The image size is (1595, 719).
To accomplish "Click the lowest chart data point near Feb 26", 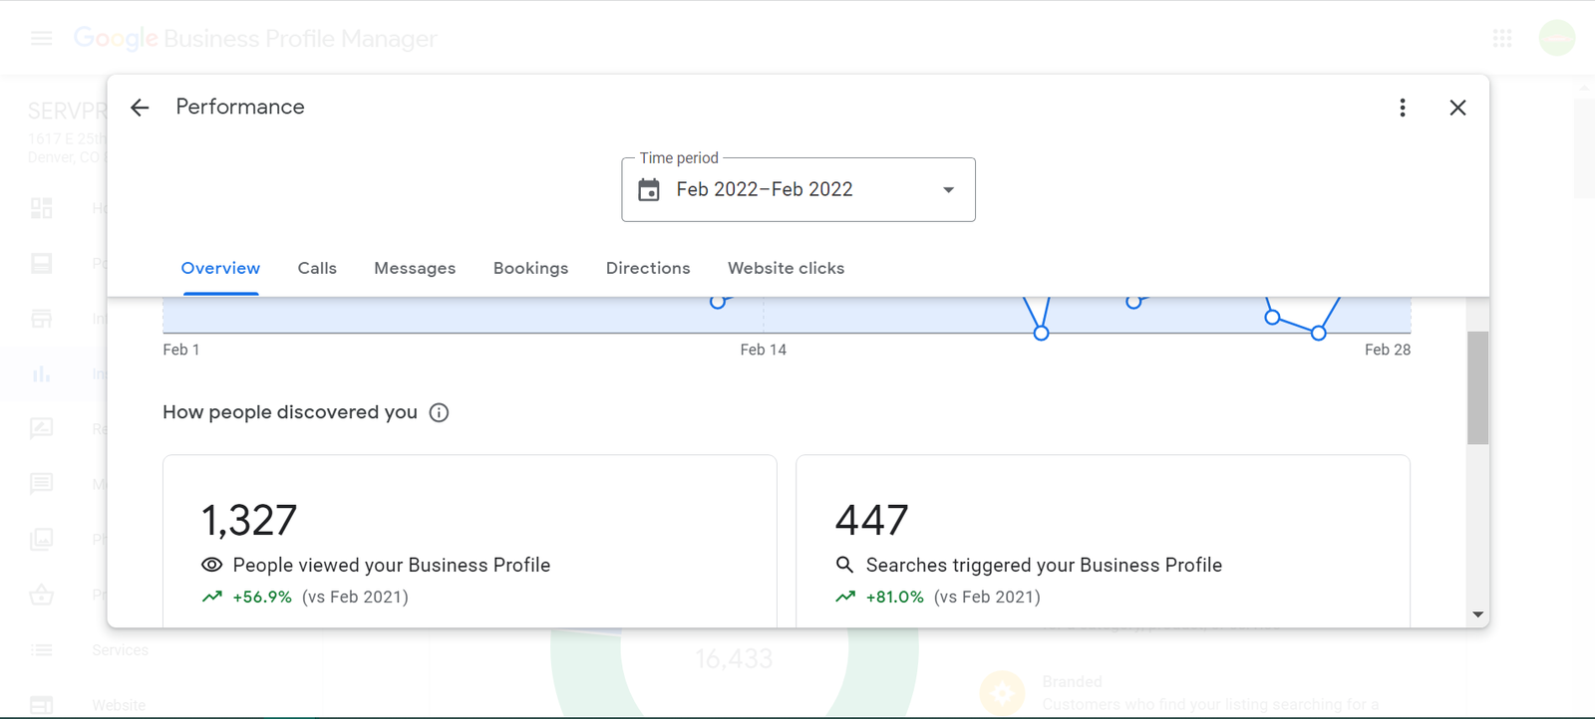I will 1318,333.
